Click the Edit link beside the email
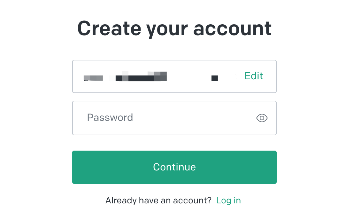The width and height of the screenshot is (361, 220). click(254, 76)
